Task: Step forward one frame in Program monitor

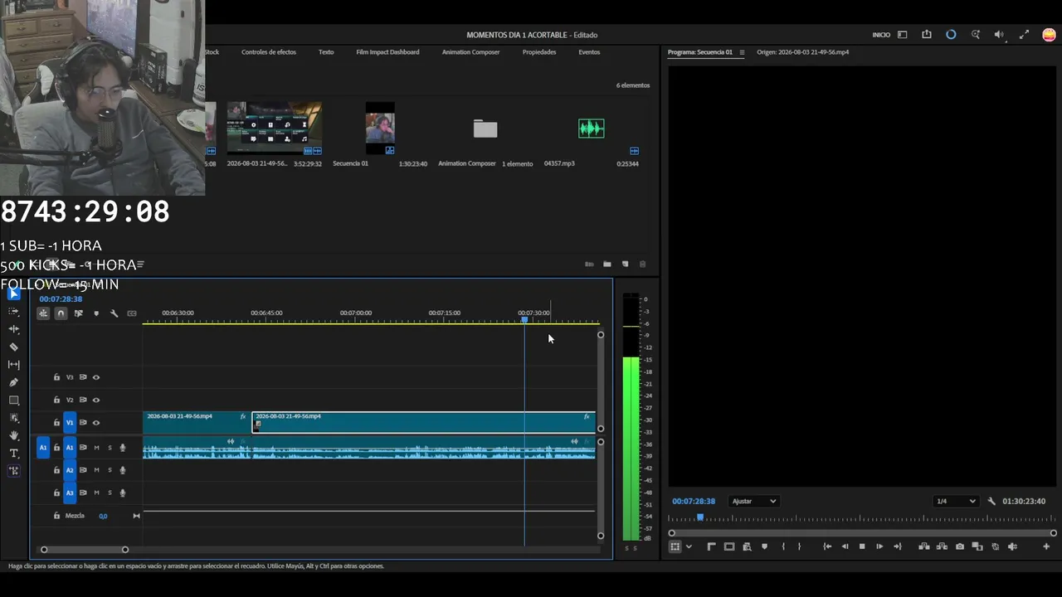Action: click(x=879, y=546)
